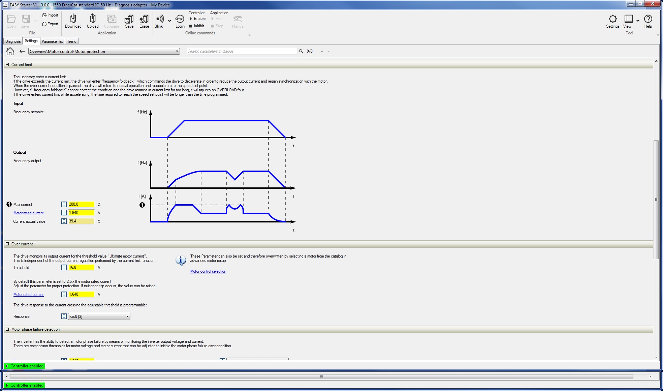Select Fault [3] from Response dropdown
663x391 pixels.
(x=99, y=317)
